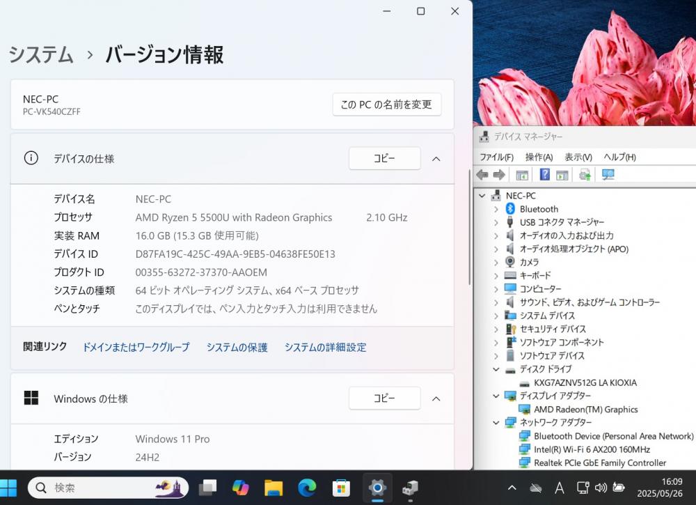Select AMD Radeon(TM) Graphics display adapter
696x505 pixels.
[585, 410]
